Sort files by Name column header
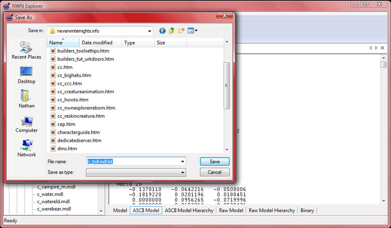This screenshot has height=228, width=391. [64, 43]
